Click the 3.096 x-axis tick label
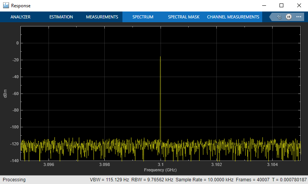 [x=49, y=165]
